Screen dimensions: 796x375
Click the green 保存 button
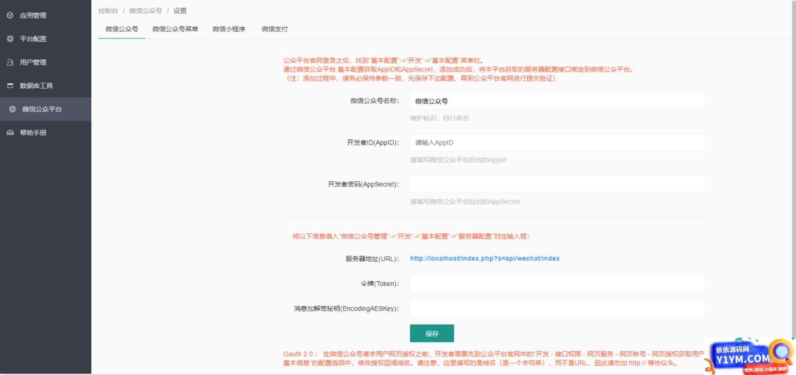point(432,333)
